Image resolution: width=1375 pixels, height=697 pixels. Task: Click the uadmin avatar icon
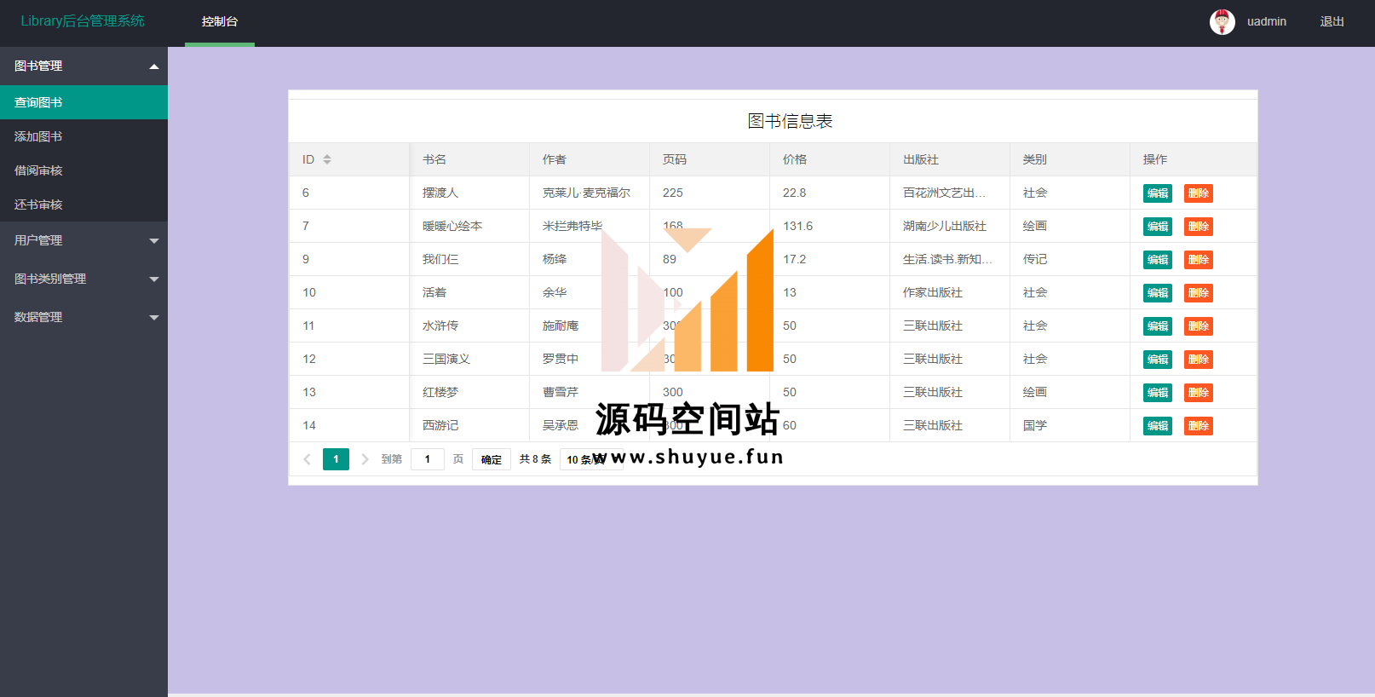point(1222,21)
